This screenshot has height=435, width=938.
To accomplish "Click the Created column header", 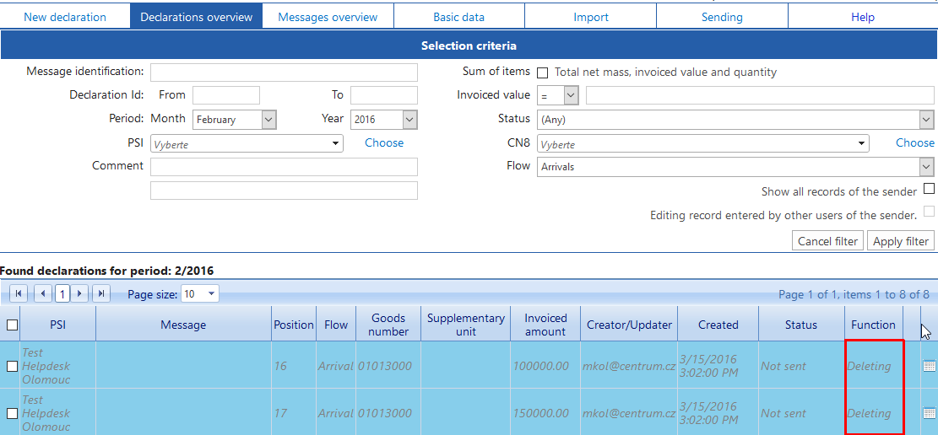I will click(x=718, y=325).
